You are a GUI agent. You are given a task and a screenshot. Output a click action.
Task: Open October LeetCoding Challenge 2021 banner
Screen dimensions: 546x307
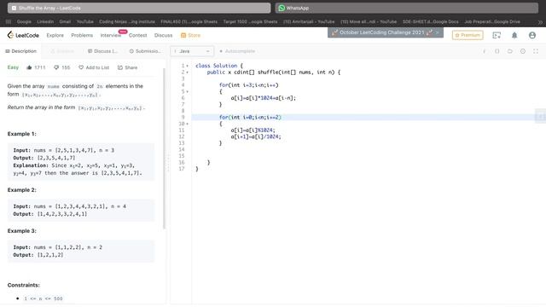(x=385, y=32)
